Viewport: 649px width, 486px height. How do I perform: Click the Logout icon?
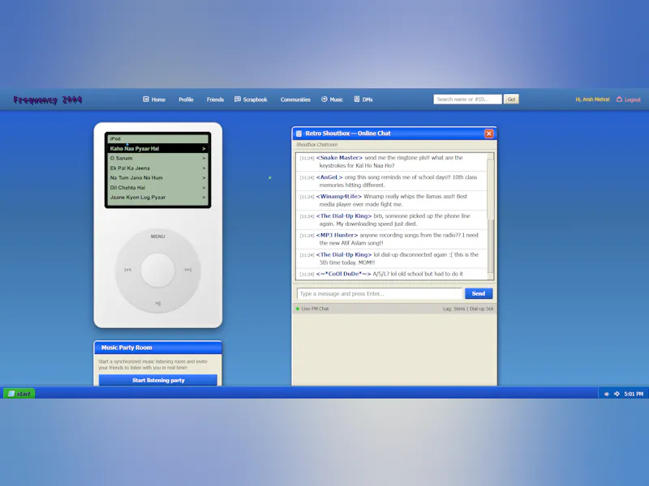tap(619, 99)
